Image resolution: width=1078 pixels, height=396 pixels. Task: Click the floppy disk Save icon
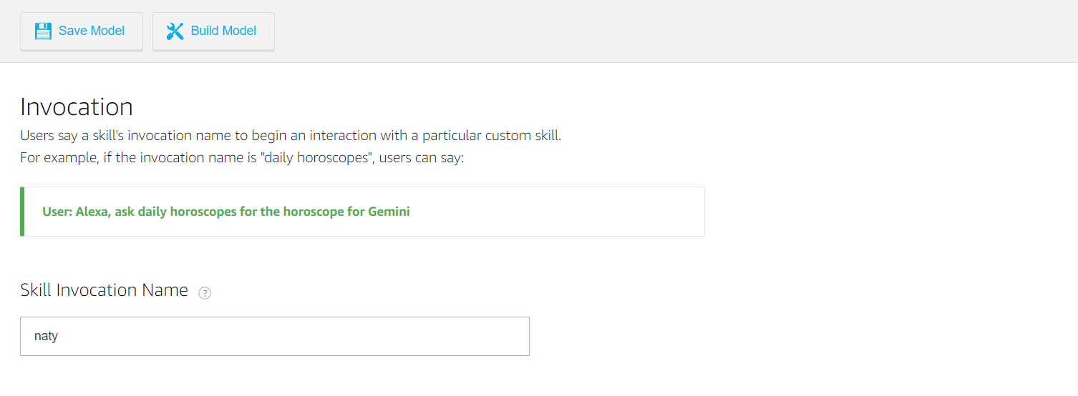(x=43, y=31)
